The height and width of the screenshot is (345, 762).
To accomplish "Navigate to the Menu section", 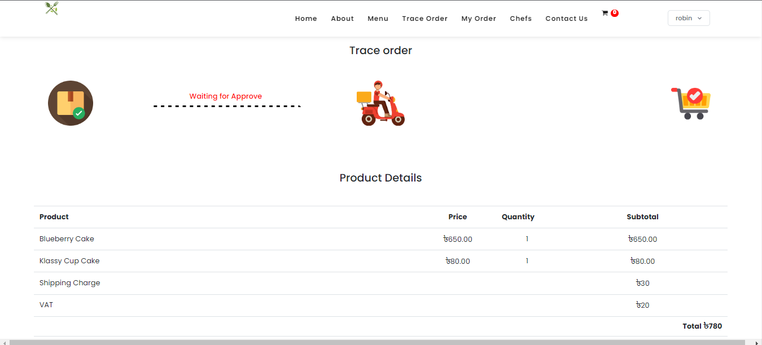I will tap(378, 19).
